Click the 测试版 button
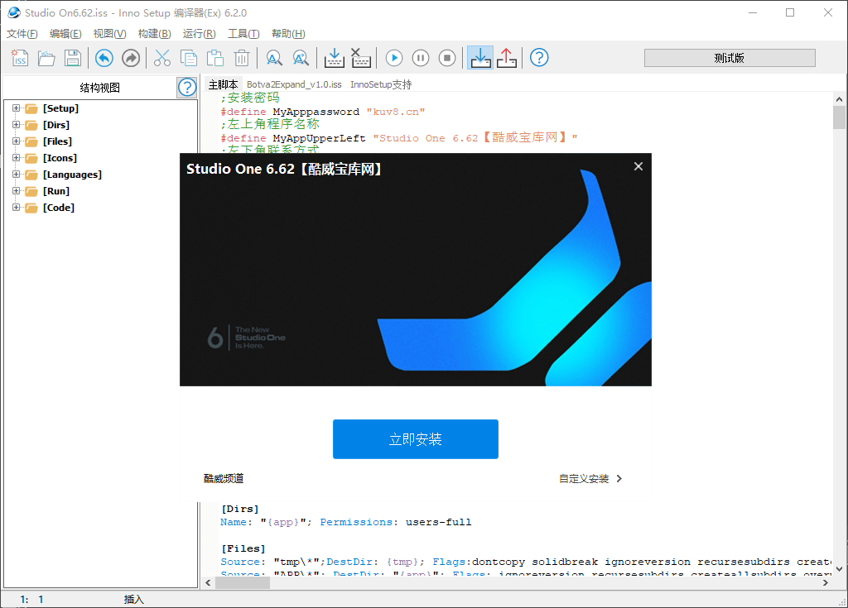The width and height of the screenshot is (848, 608). point(730,58)
